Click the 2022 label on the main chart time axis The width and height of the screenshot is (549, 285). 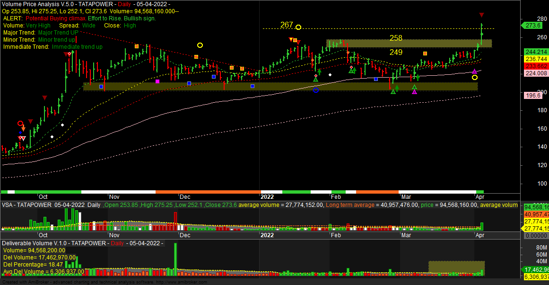click(267, 197)
